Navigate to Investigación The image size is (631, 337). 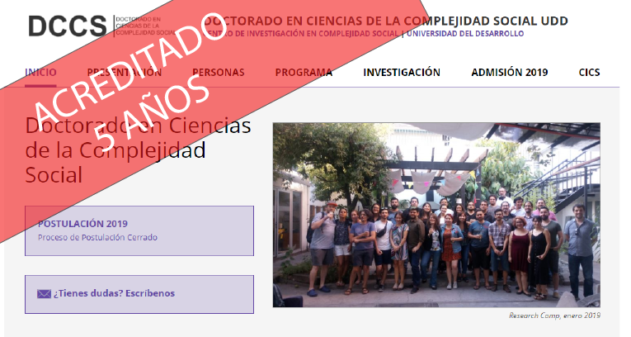point(401,73)
